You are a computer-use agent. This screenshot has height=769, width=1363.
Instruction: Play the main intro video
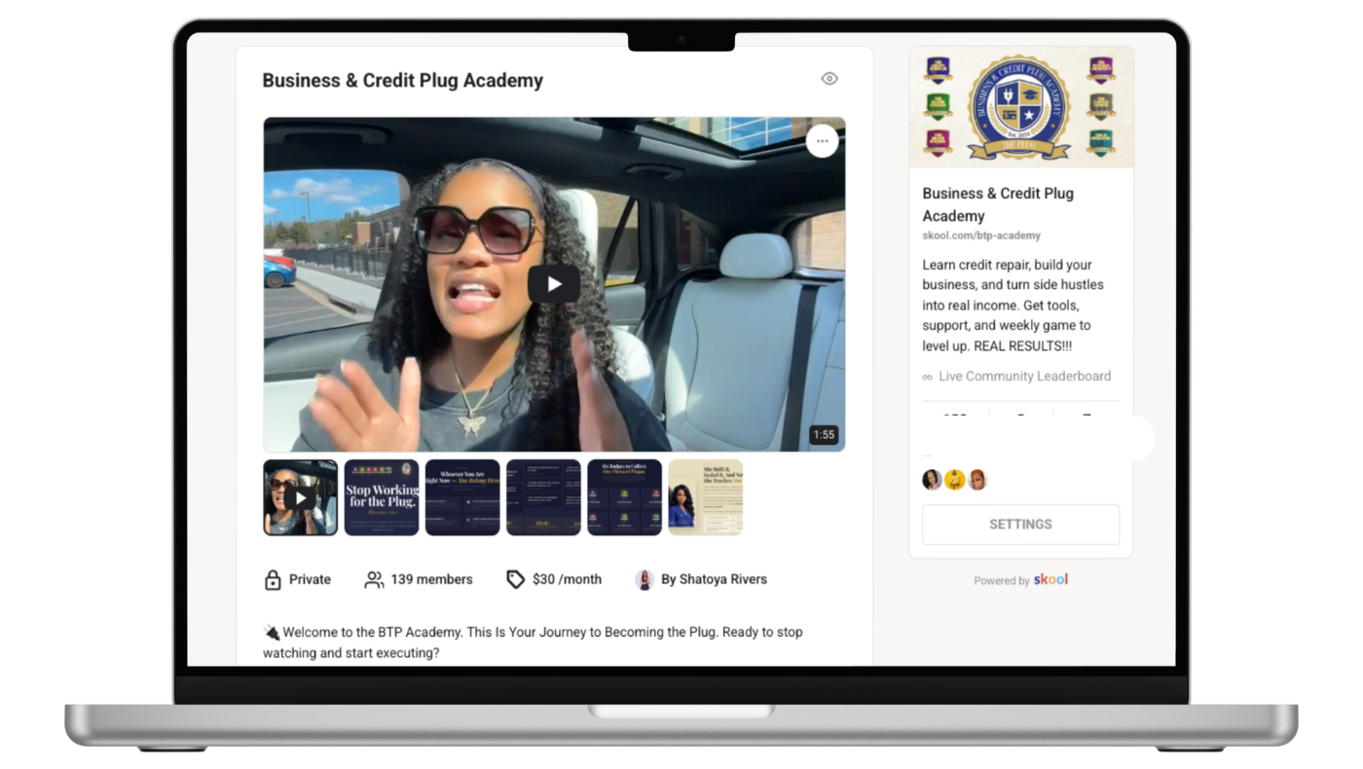554,284
